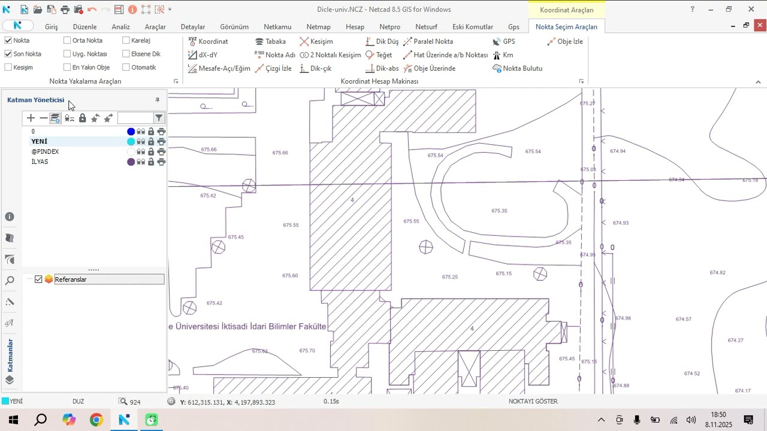Use the Paralel Nokta tool
Image resolution: width=767 pixels, height=431 pixels.
428,41
